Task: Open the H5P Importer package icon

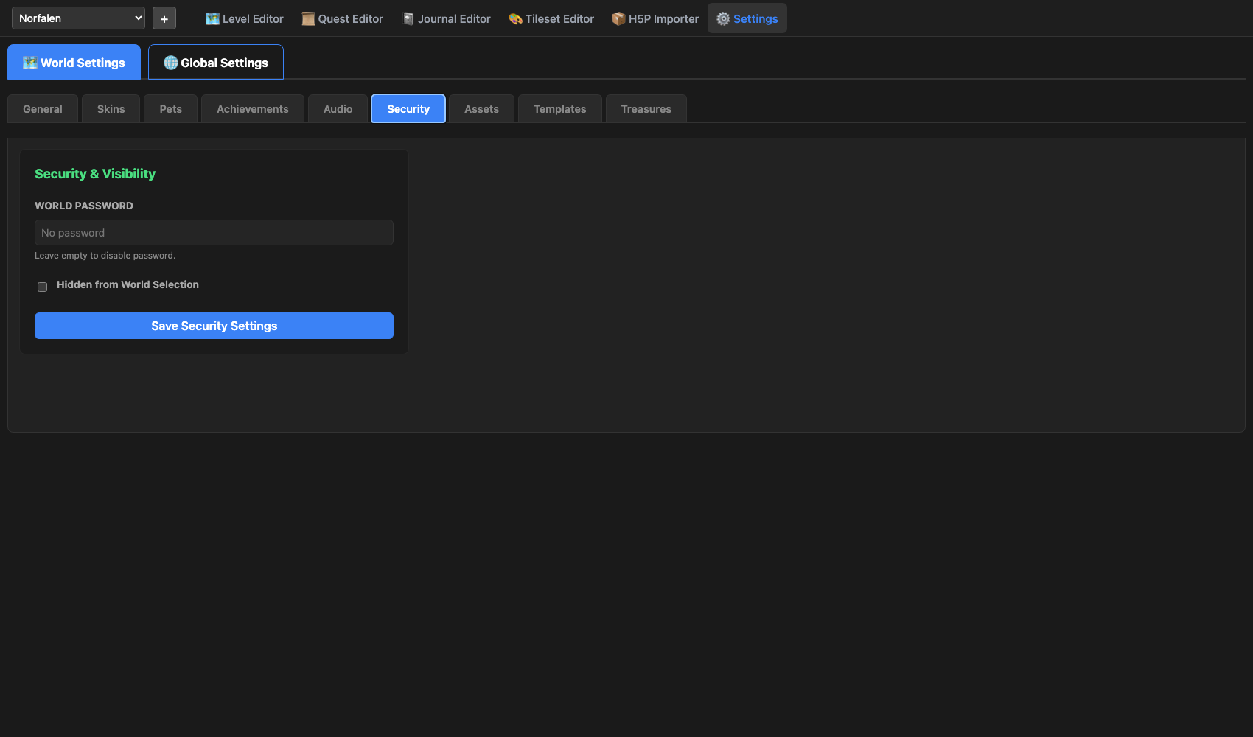Action: coord(618,19)
